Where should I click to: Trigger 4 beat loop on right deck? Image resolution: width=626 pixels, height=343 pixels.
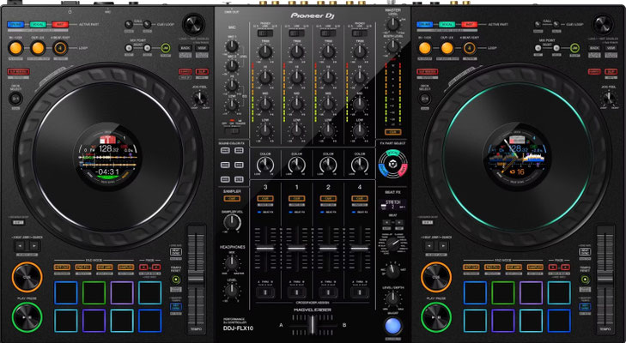pyautogui.click(x=470, y=48)
